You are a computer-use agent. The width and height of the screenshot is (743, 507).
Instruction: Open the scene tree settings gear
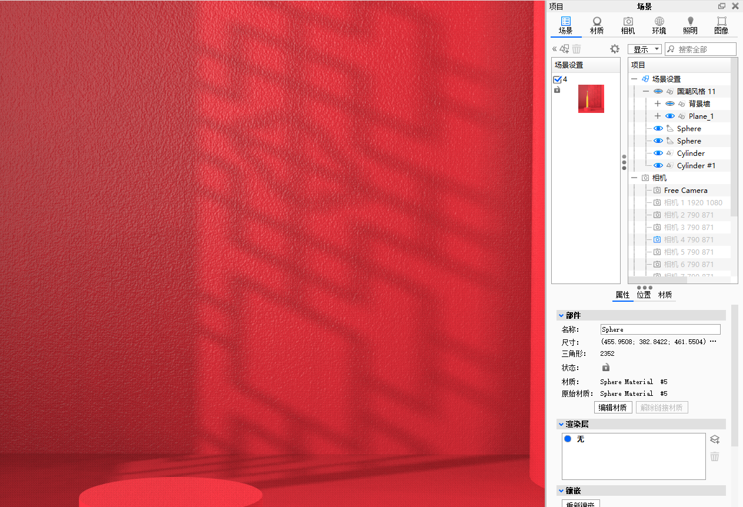(615, 49)
